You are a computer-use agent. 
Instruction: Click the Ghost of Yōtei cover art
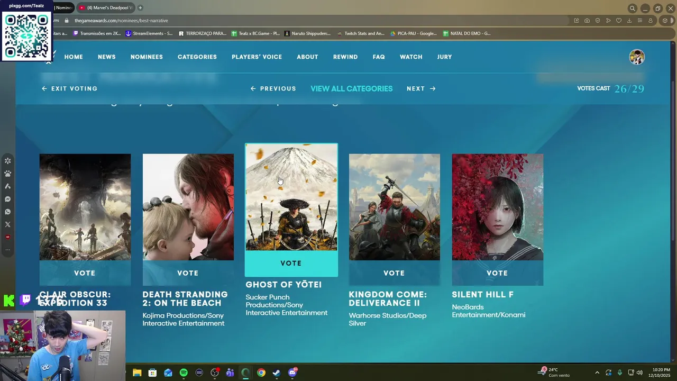point(291,197)
